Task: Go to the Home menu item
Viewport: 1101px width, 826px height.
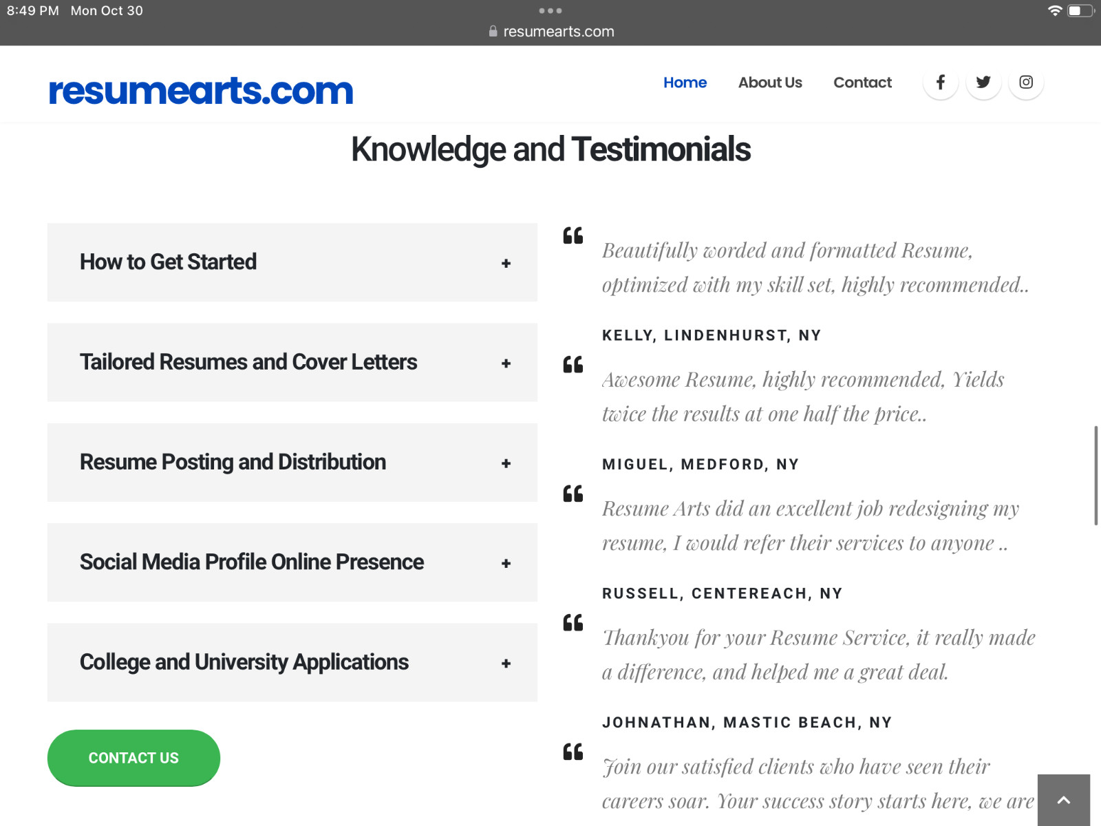Action: [685, 83]
